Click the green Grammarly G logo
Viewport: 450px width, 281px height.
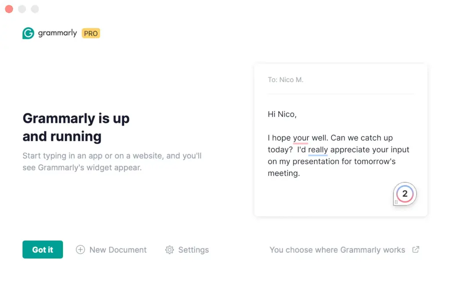coord(28,33)
